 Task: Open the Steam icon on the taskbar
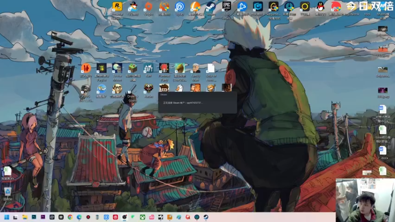(x=206, y=217)
